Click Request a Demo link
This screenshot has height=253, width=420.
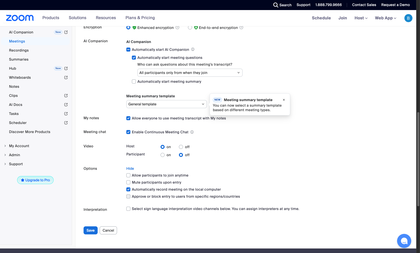(x=396, y=5)
